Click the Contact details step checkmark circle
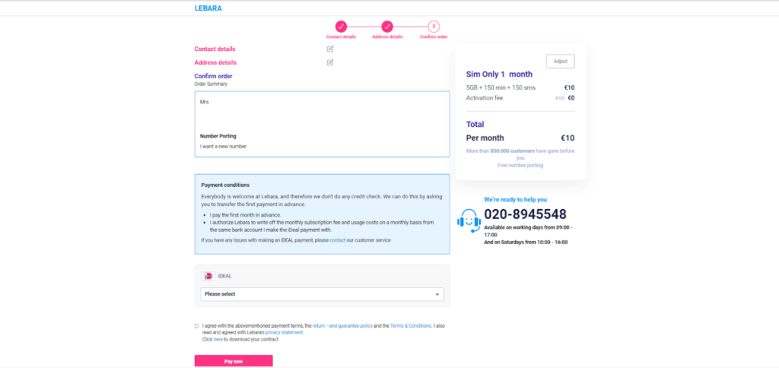Image resolution: width=779 pixels, height=368 pixels. tap(341, 27)
